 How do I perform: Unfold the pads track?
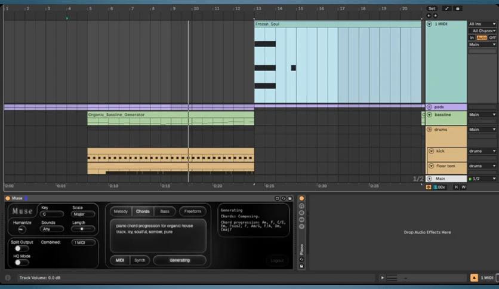429,107
